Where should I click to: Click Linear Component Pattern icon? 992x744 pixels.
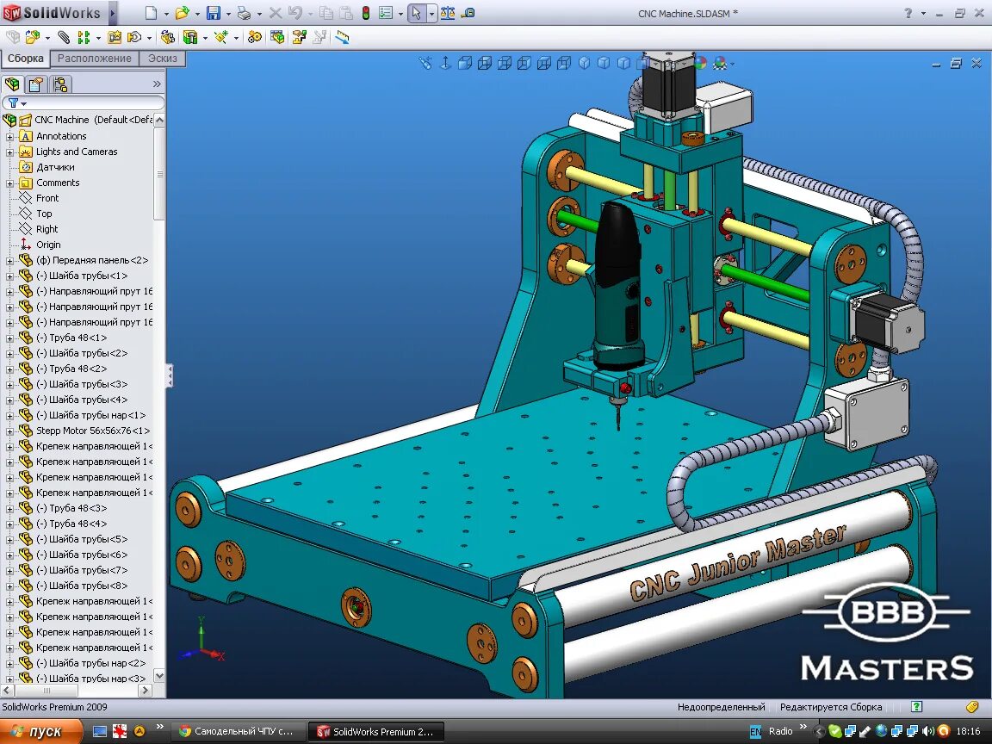(x=84, y=37)
